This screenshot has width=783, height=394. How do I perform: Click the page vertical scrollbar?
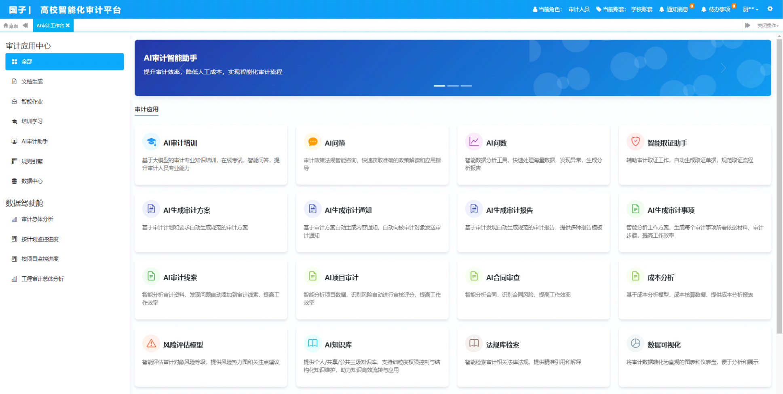click(779, 186)
